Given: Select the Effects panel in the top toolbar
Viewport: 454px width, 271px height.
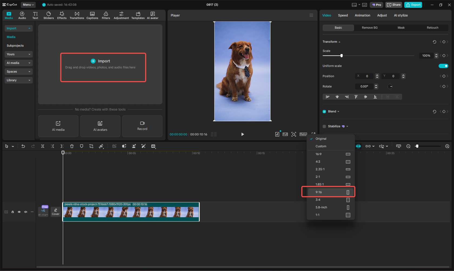Looking at the screenshot, I should [62, 15].
